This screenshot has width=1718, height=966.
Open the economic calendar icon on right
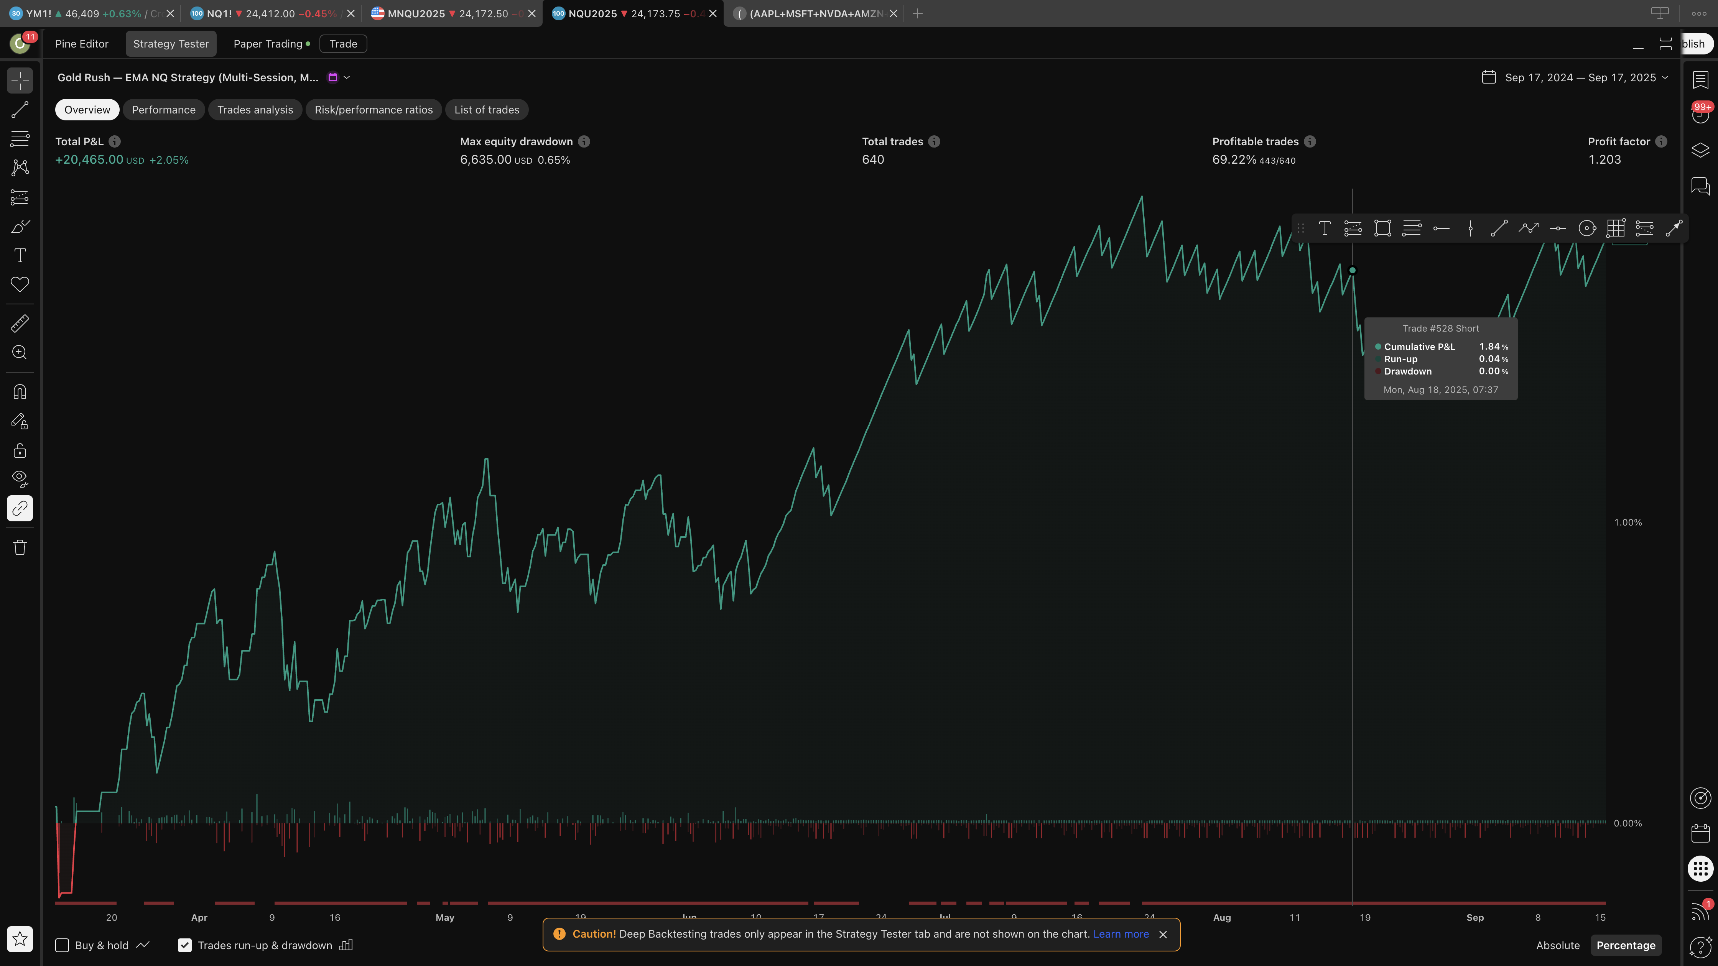tap(1700, 833)
